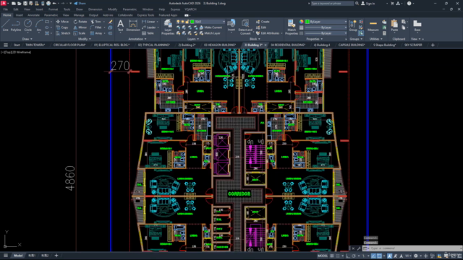Start the Dimension tool
The image size is (463, 260).
click(133, 25)
